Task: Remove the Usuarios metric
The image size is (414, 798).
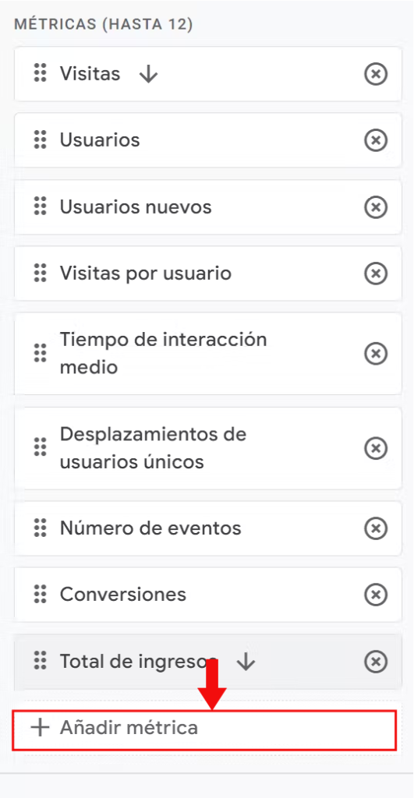Action: point(376,140)
